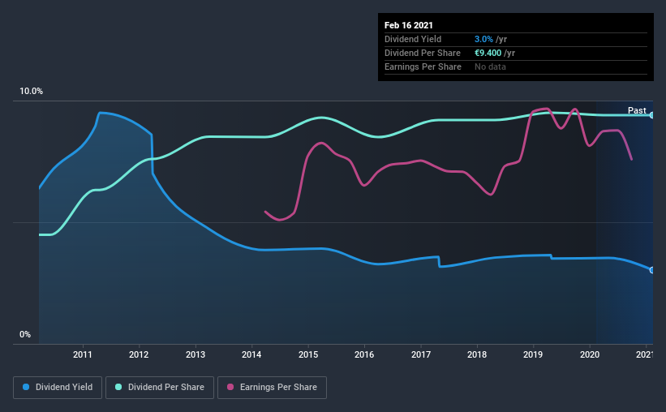Click the 2020 x-axis label
Image resolution: width=666 pixels, height=412 pixels.
coord(590,354)
